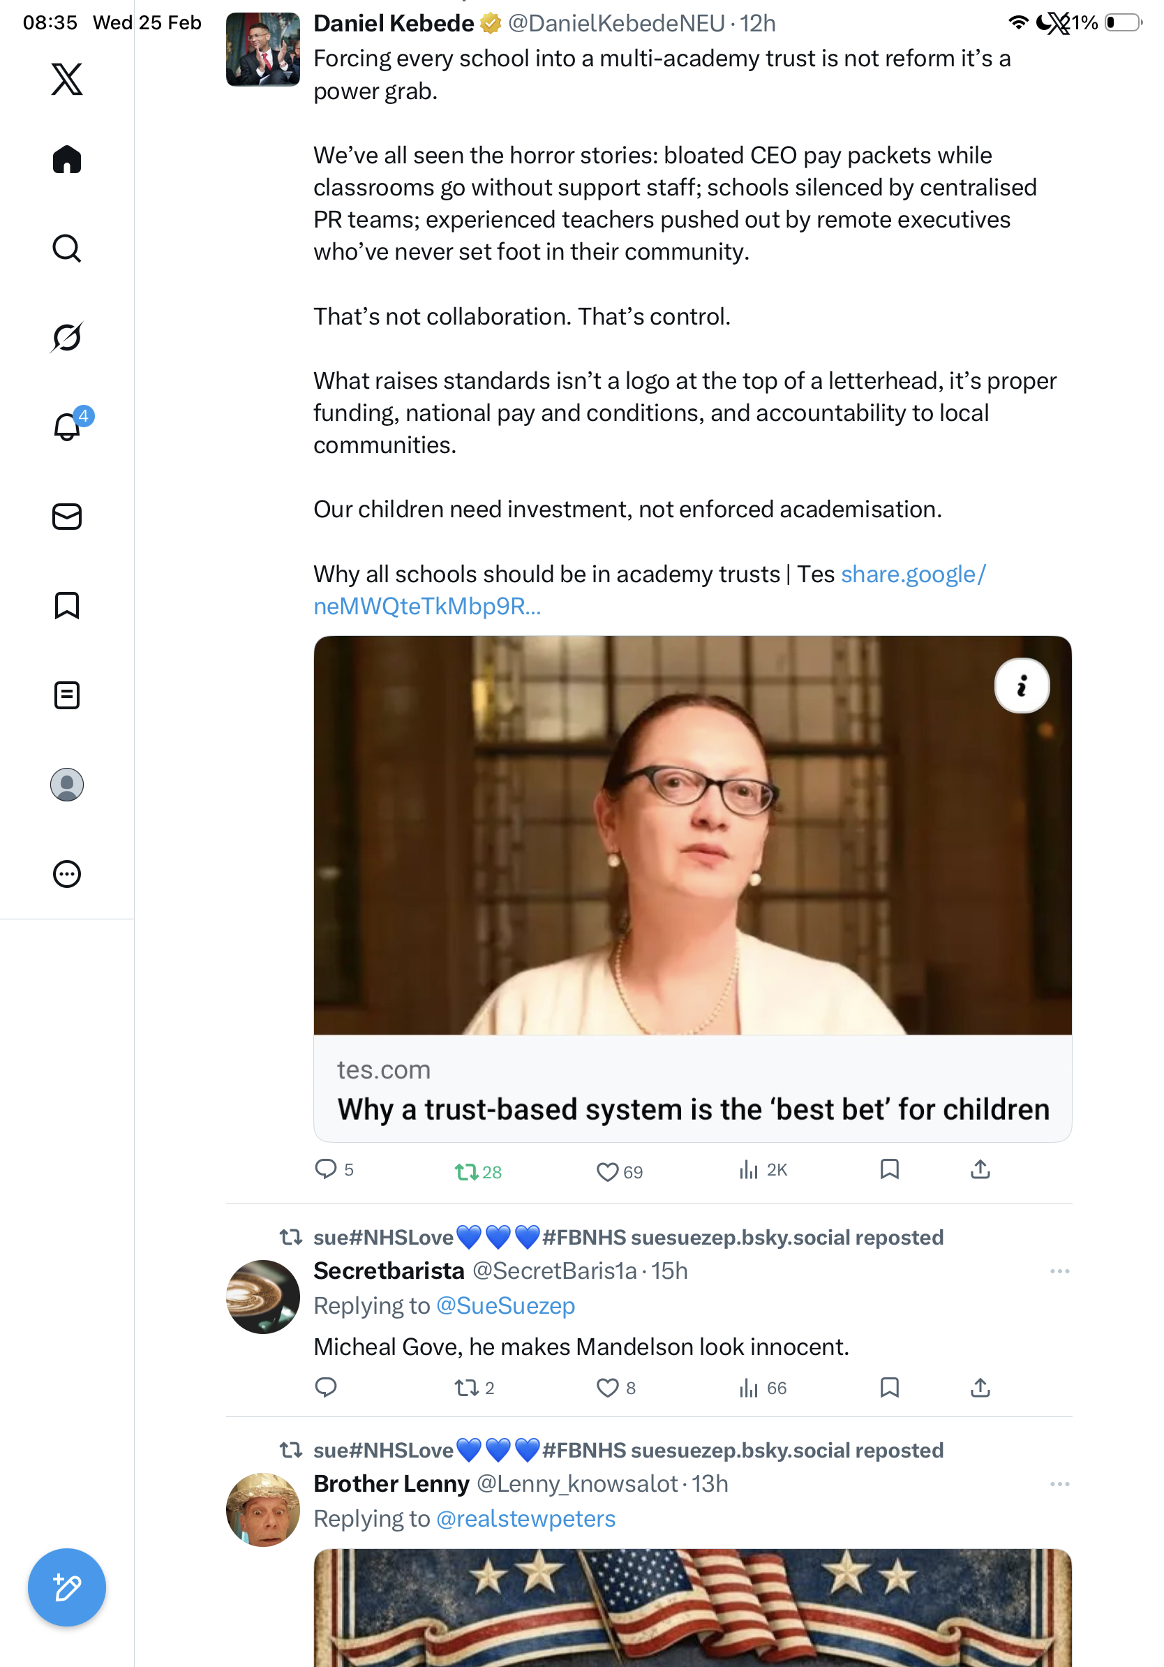Click the compose new post button
Viewport: 1164px width, 1667px height.
pyautogui.click(x=67, y=1587)
